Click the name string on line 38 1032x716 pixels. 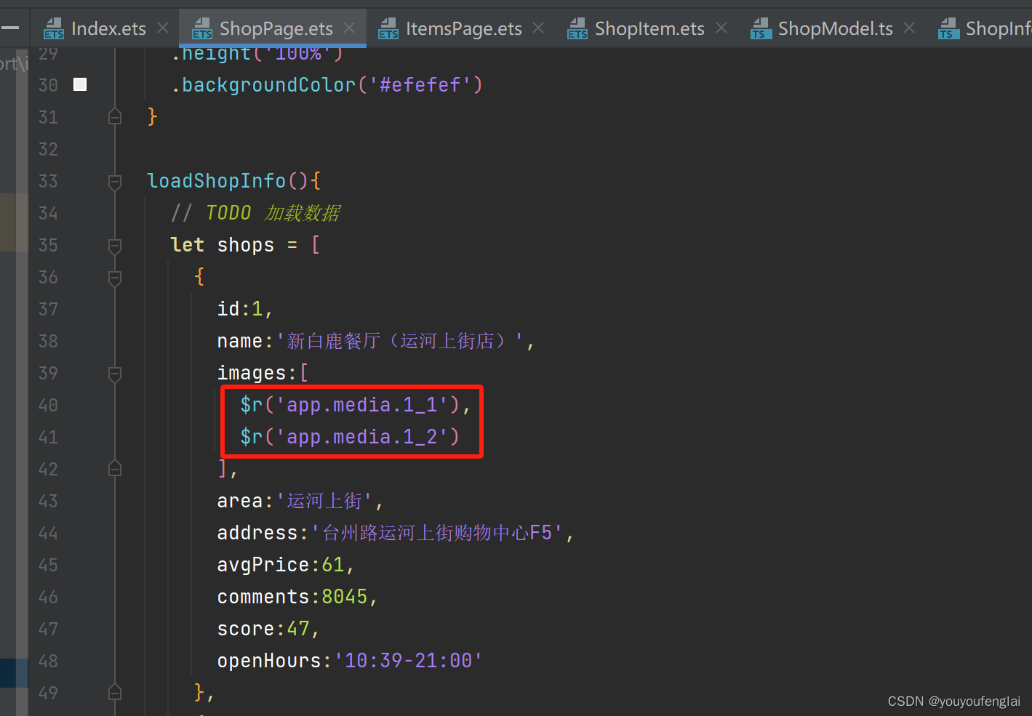coord(399,341)
